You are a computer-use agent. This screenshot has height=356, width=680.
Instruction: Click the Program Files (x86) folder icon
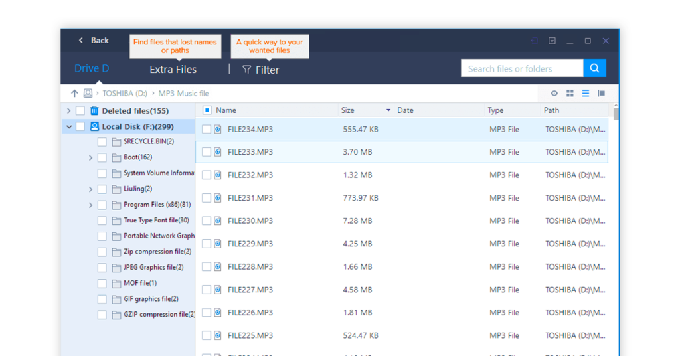[x=116, y=205]
